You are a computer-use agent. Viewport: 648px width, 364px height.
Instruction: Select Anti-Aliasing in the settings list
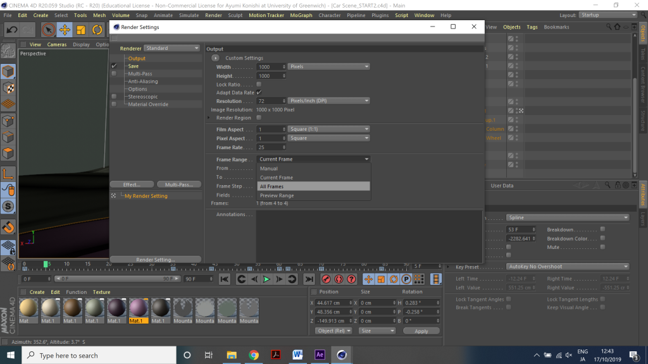click(143, 82)
